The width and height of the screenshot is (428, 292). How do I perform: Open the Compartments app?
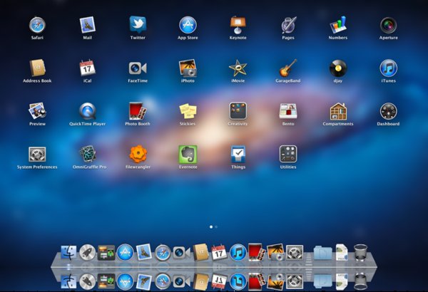[x=338, y=111]
